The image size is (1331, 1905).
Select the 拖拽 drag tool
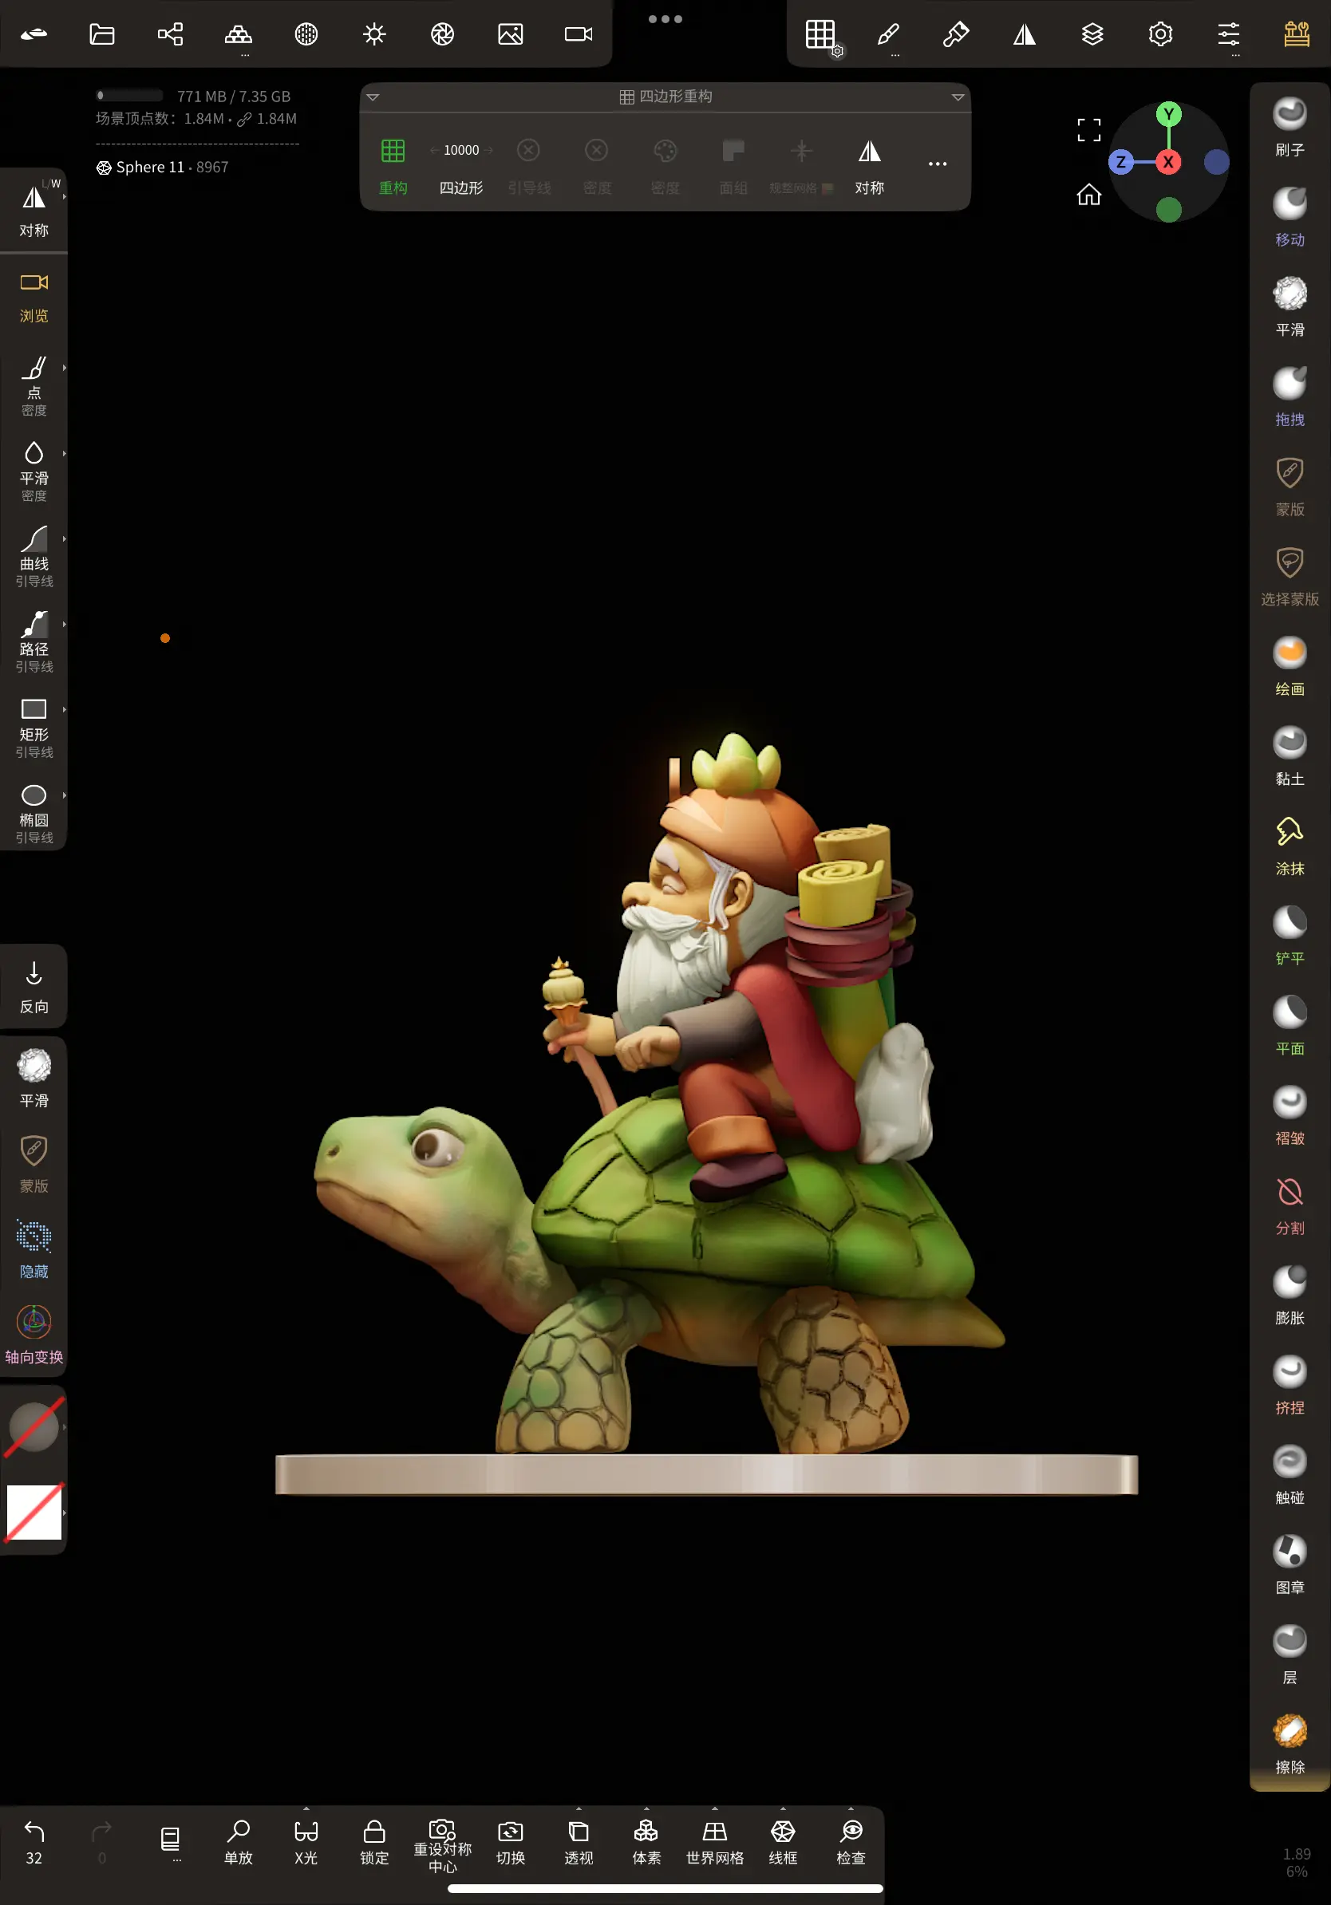point(1290,397)
